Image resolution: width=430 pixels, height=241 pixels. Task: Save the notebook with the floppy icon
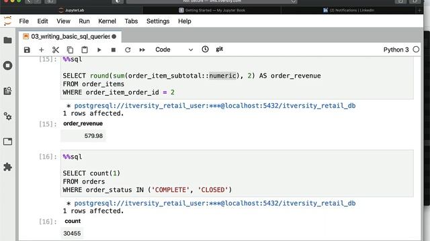27,50
